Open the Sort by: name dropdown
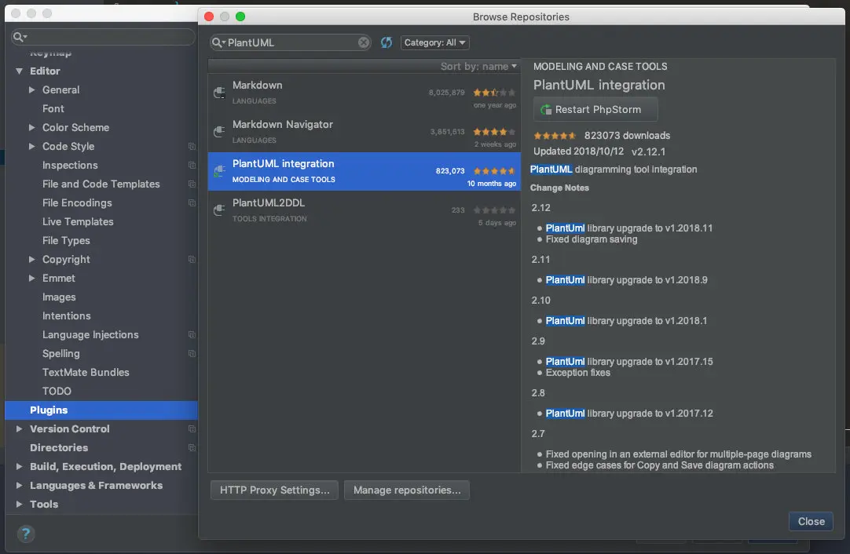 (478, 66)
